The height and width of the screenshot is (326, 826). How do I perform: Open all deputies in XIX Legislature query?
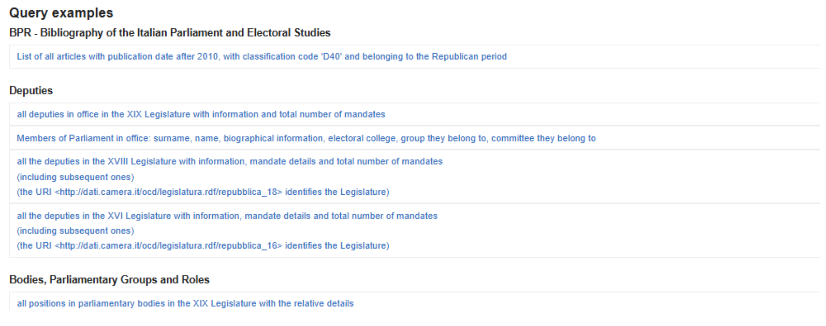pos(201,115)
